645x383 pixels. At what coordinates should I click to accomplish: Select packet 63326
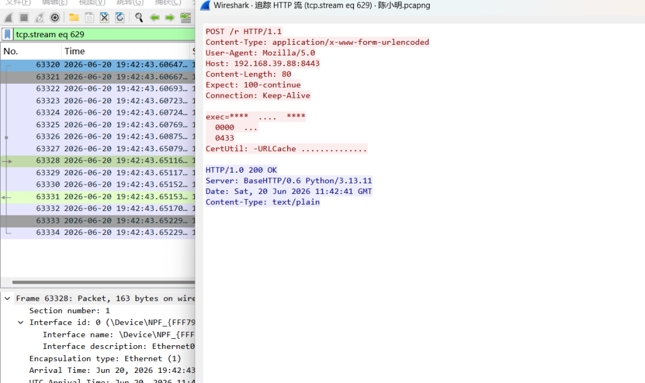[x=98, y=136]
